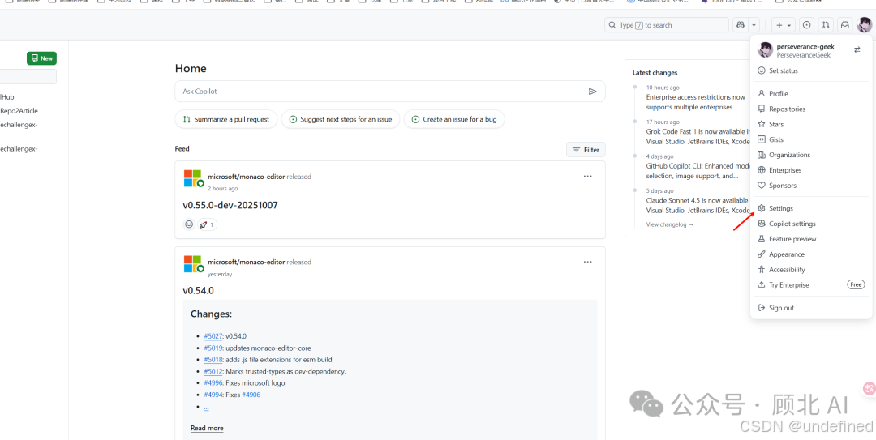This screenshot has width=876, height=440.
Task: Click the user avatar in top corner
Action: coord(865,25)
